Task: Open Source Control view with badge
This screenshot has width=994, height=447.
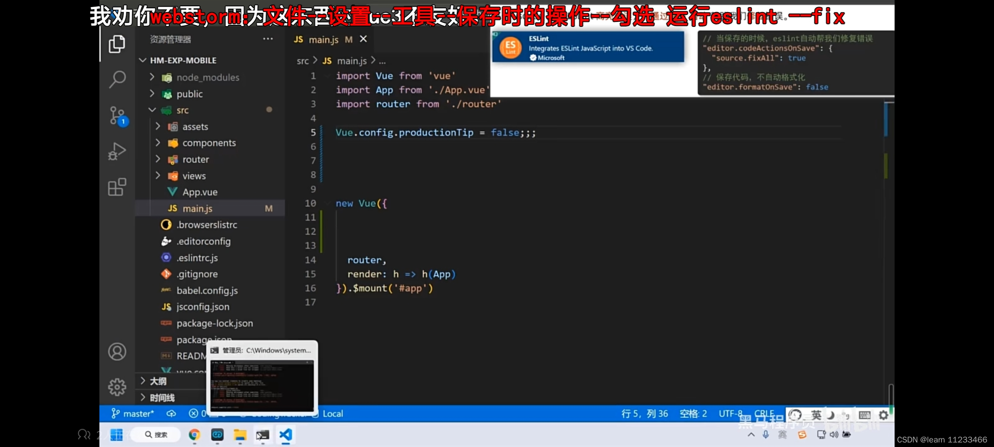Action: point(118,116)
